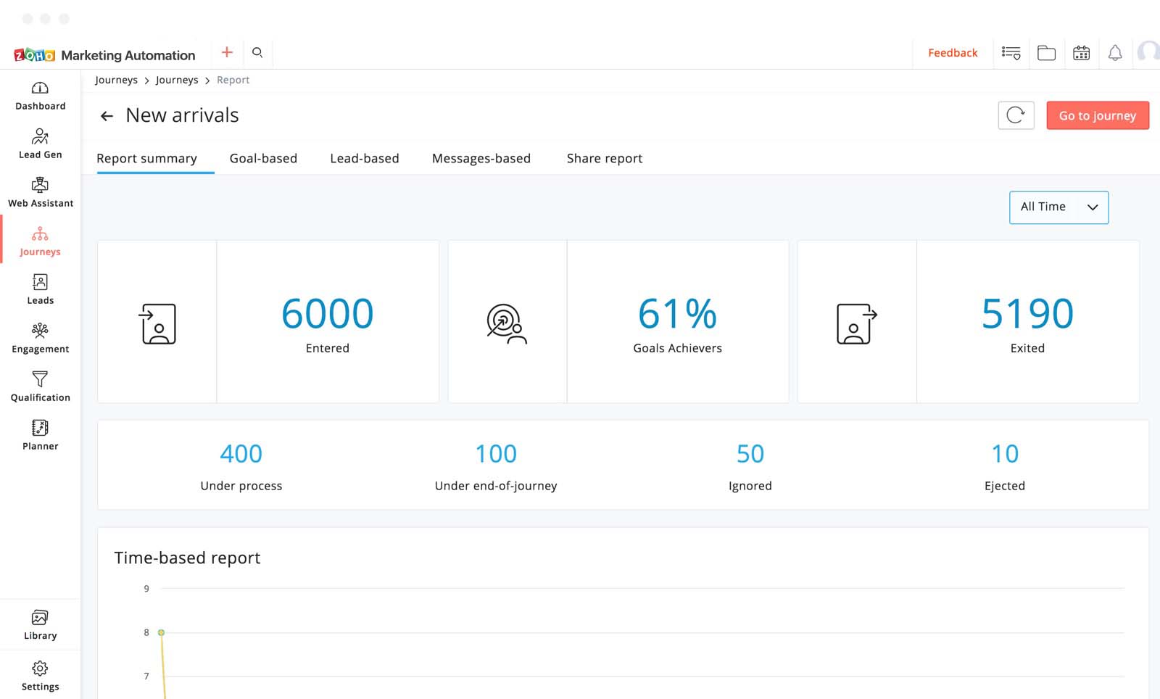Open the Dashboard from the sidebar
The height and width of the screenshot is (699, 1160).
point(40,96)
